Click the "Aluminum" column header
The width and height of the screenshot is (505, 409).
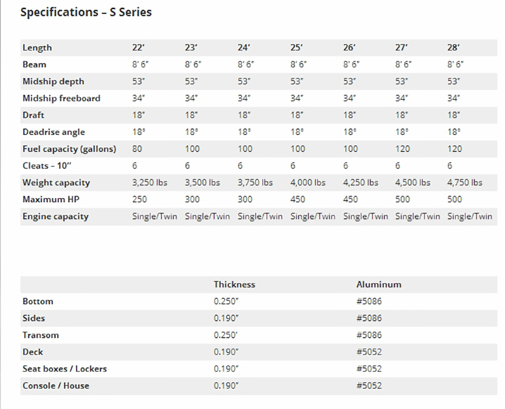(x=378, y=284)
